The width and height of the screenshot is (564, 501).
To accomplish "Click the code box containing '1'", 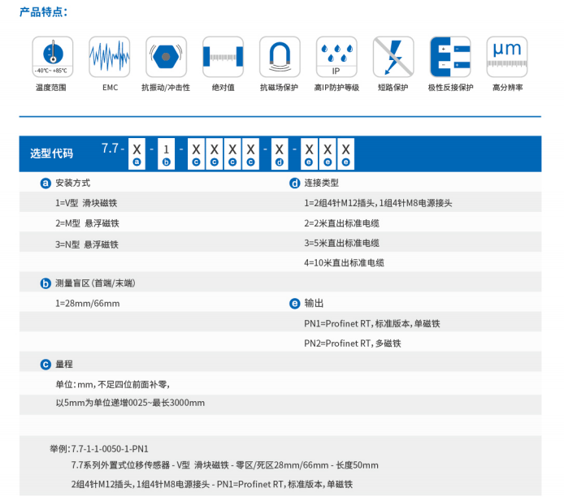I will 167,149.
